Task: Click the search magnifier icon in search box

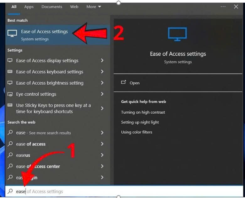Action: [x=10, y=191]
